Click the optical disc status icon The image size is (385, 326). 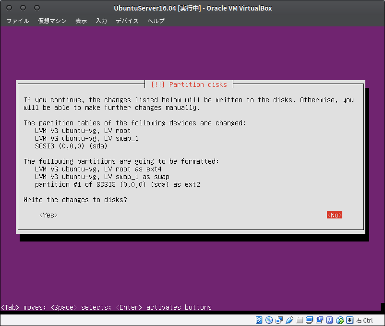tap(269, 320)
